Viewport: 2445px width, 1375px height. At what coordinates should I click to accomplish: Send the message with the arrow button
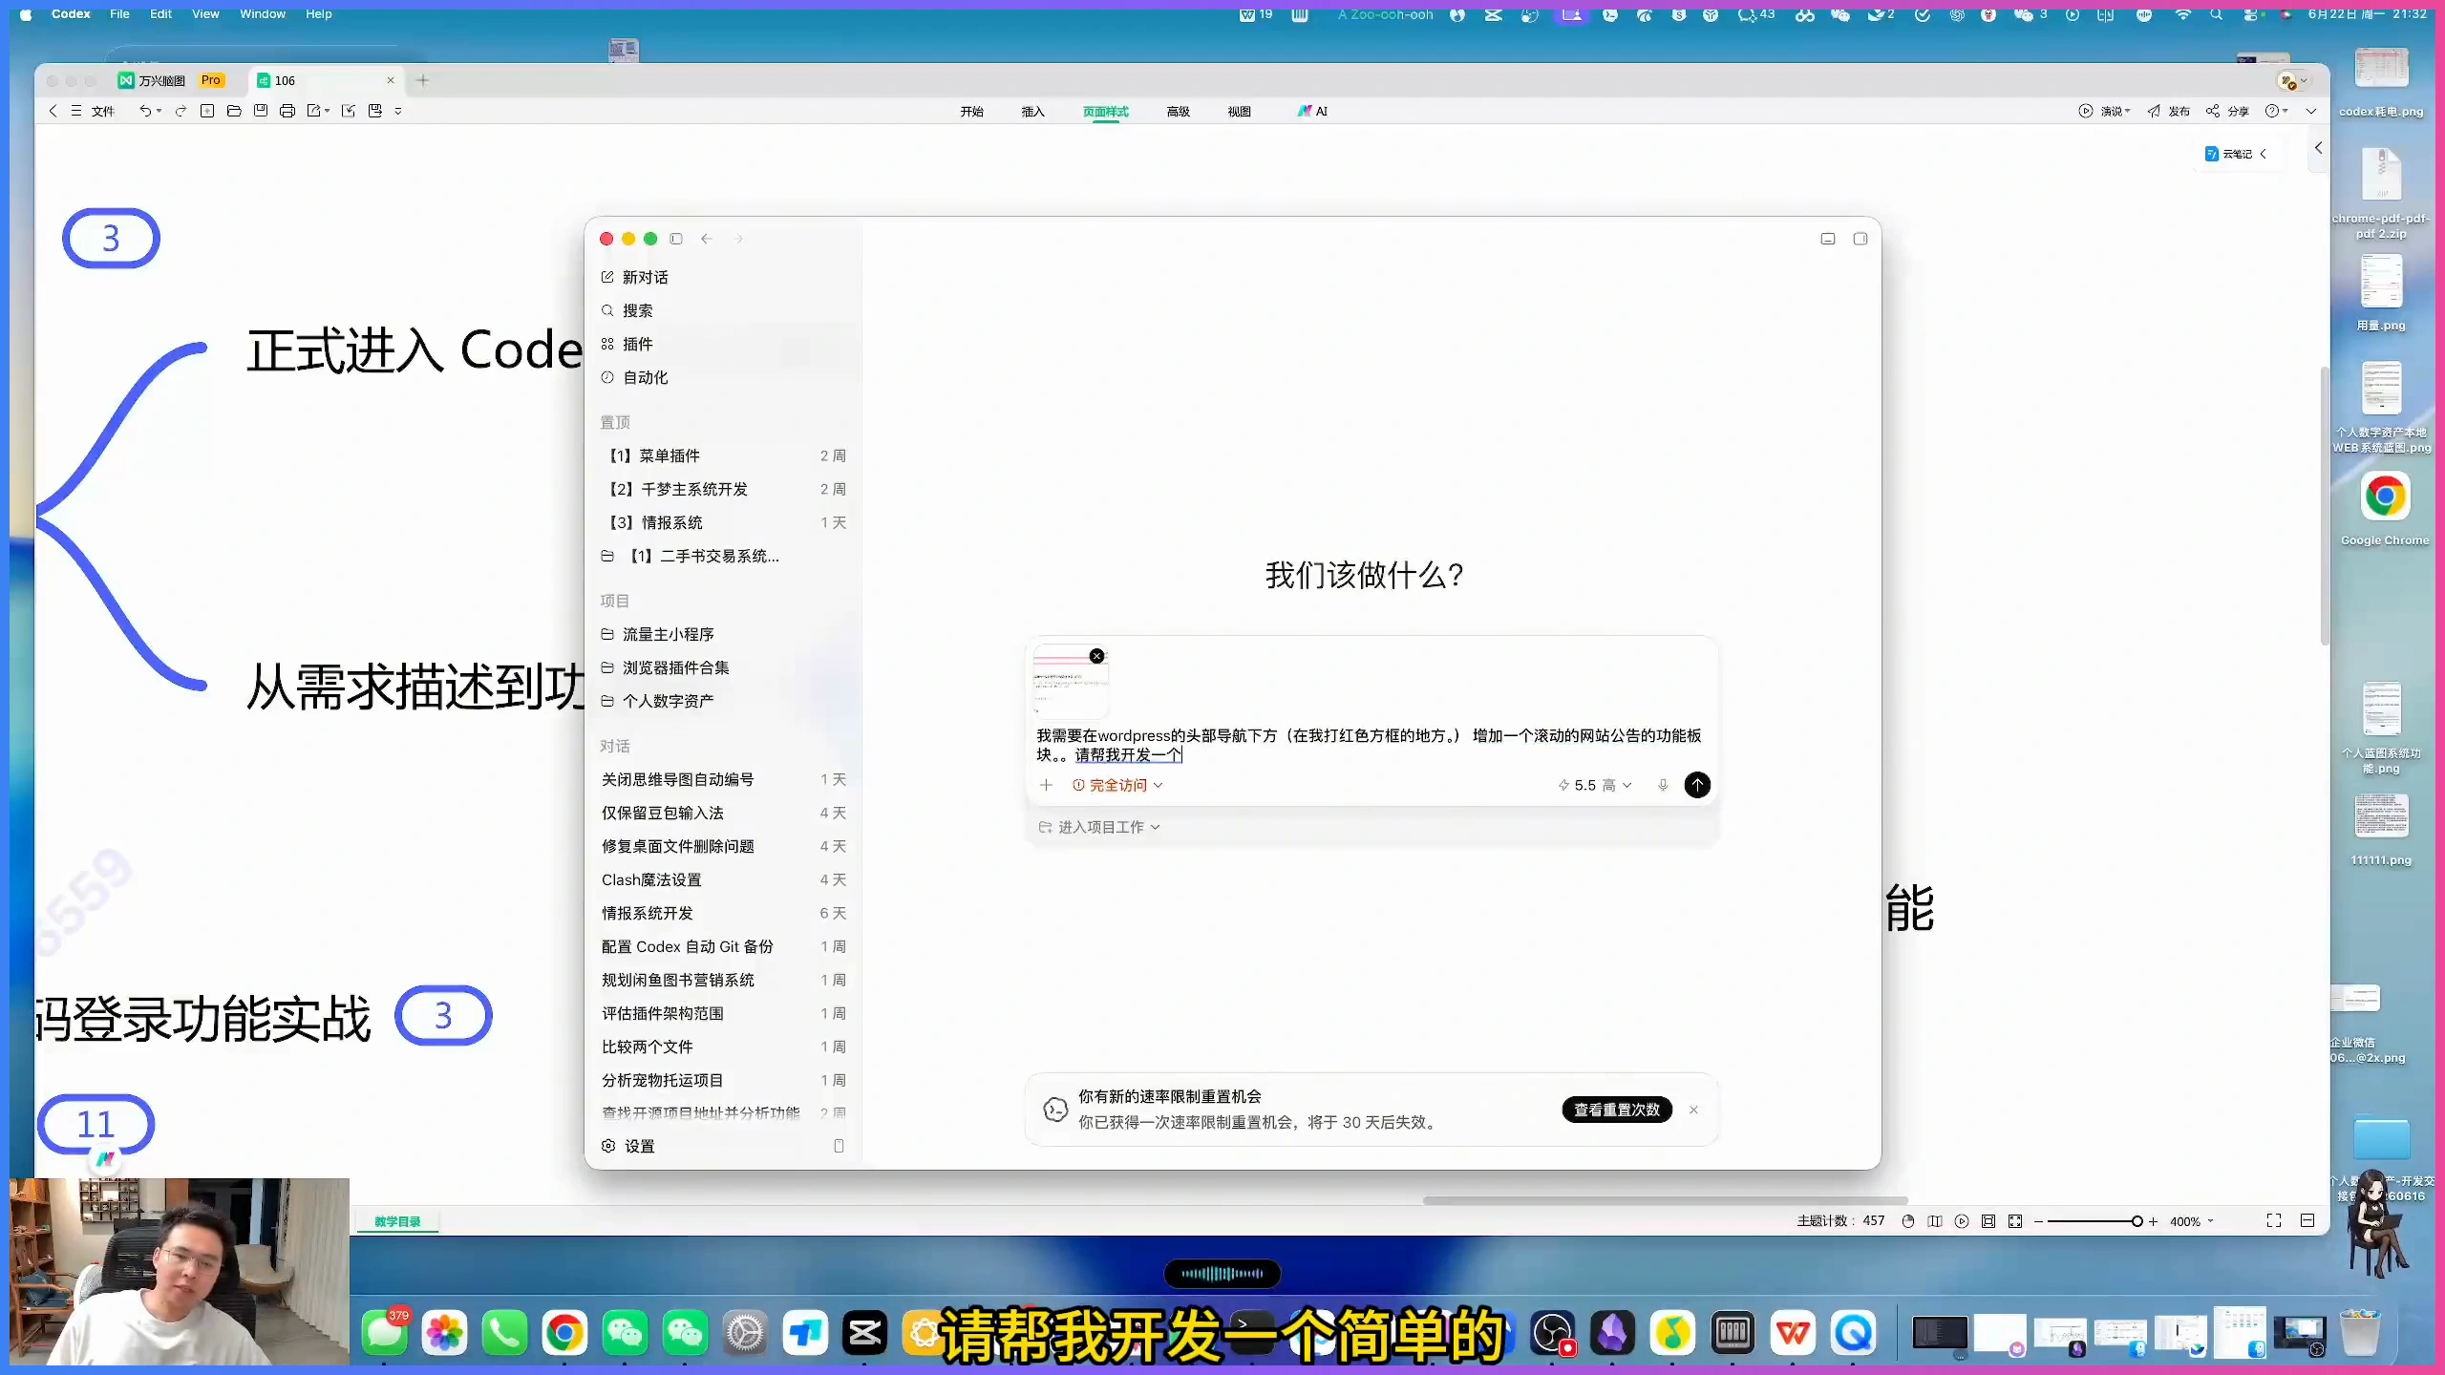[x=1697, y=785]
